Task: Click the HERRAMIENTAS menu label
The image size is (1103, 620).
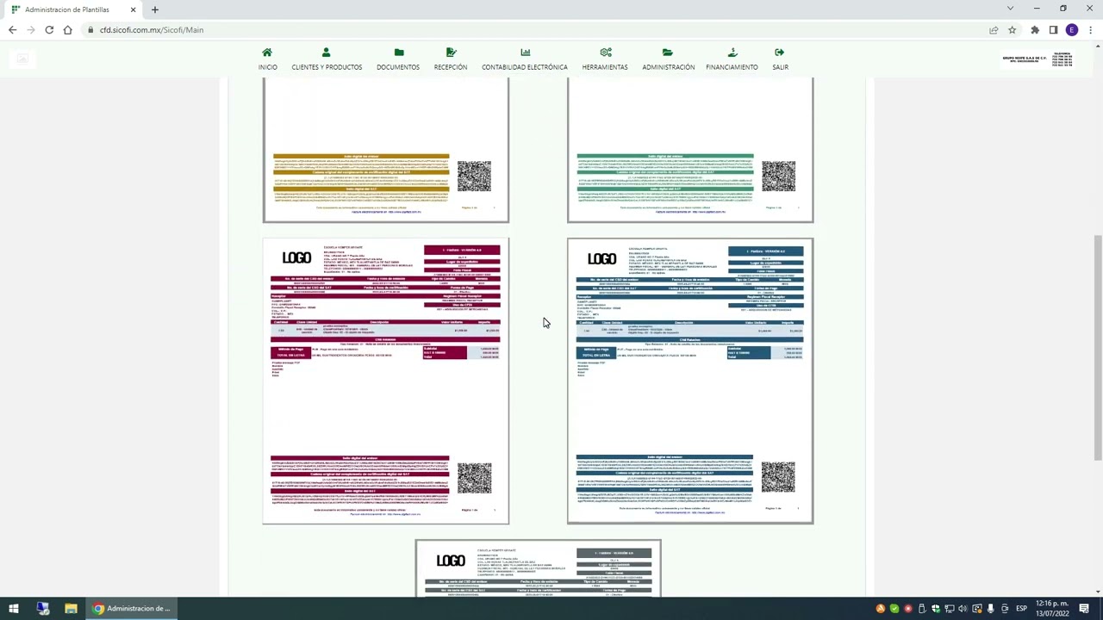Action: click(605, 67)
